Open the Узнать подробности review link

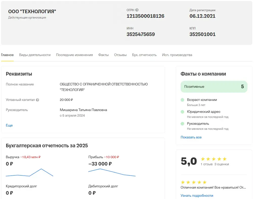197,195
